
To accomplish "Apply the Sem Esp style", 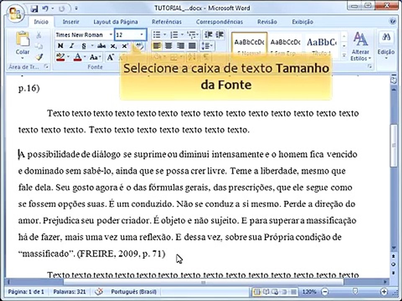I will click(285, 45).
